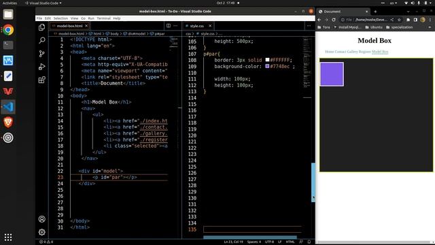Click the Feedback icon in the status bar

301,242
